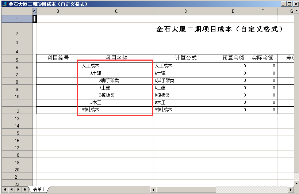Open the 表单1 sheet tab

(x=38, y=189)
